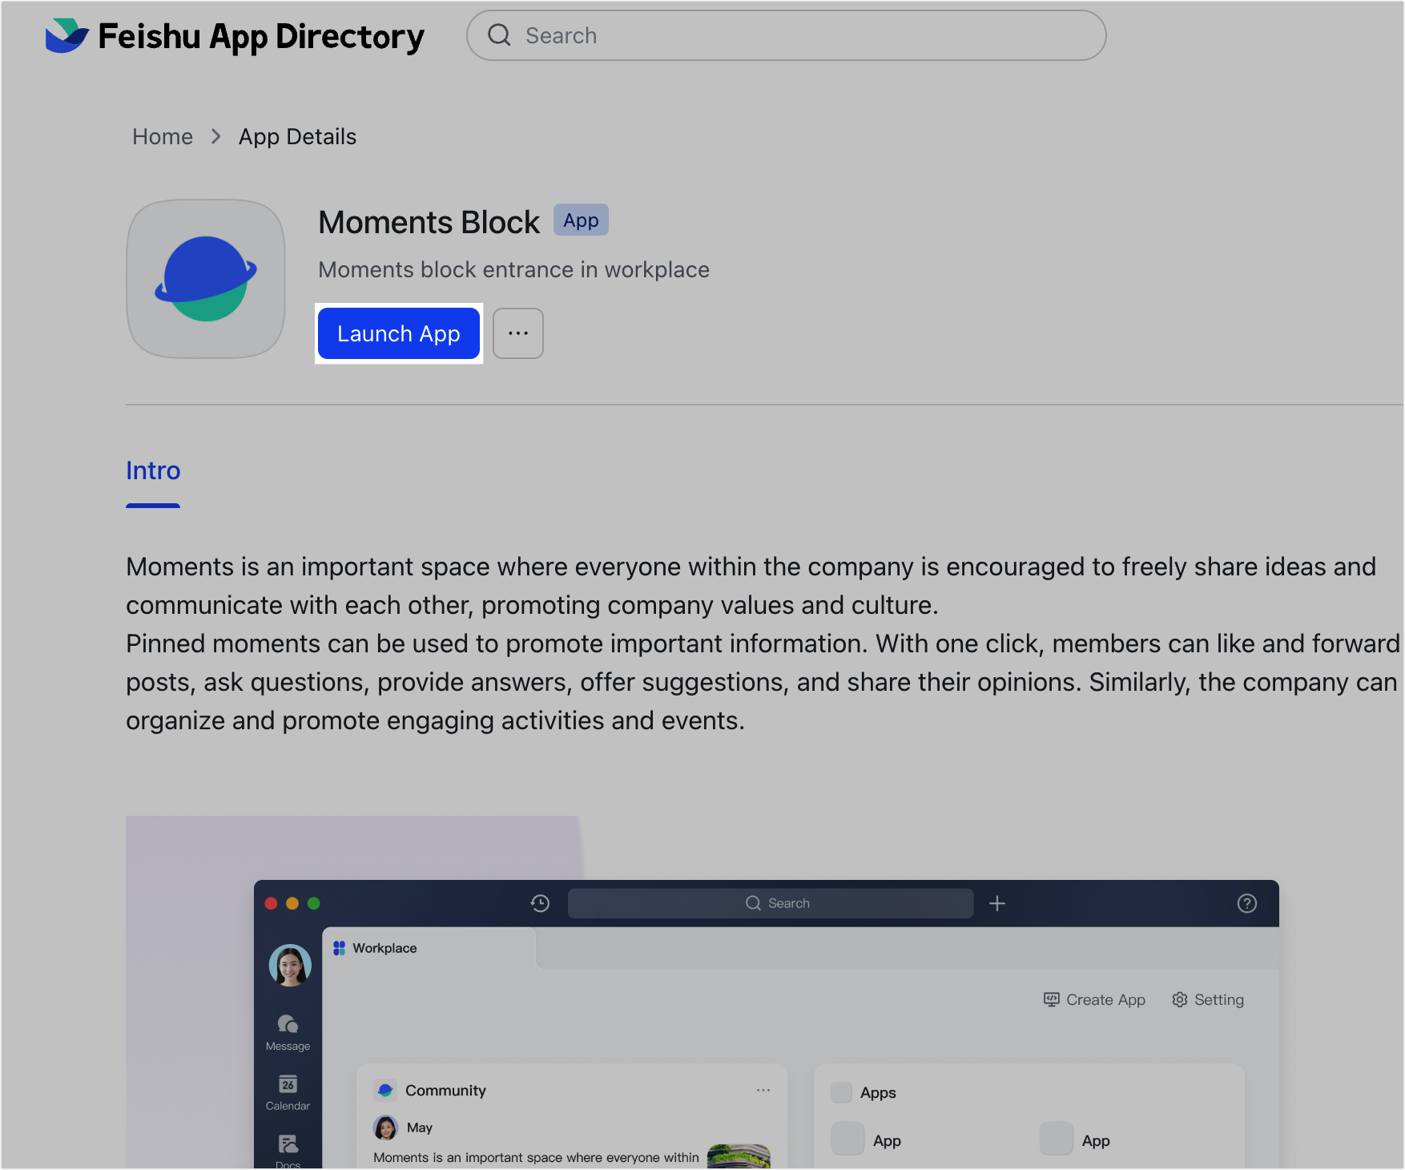Click the second App placeholder tile
Image resolution: width=1405 pixels, height=1170 pixels.
click(x=1057, y=1139)
